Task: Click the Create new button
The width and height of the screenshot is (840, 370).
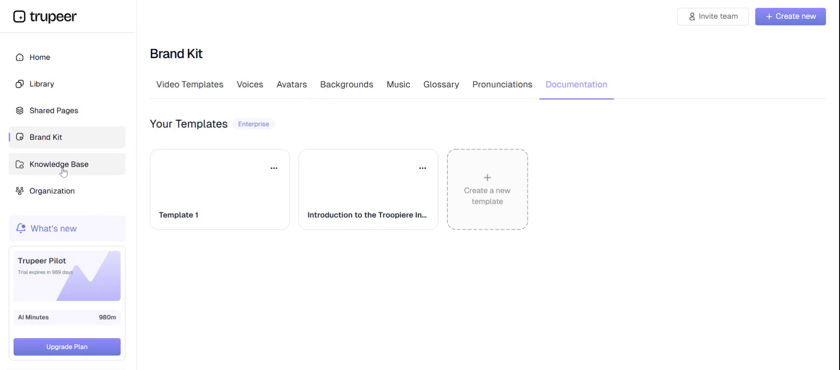Action: [x=790, y=17]
